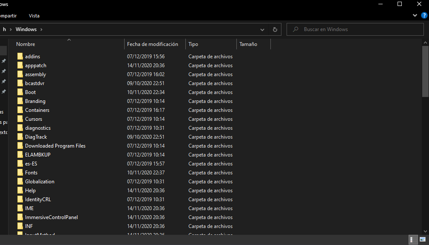The height and width of the screenshot is (245, 429).
Task: Select the IME folder icon
Action: click(x=20, y=208)
